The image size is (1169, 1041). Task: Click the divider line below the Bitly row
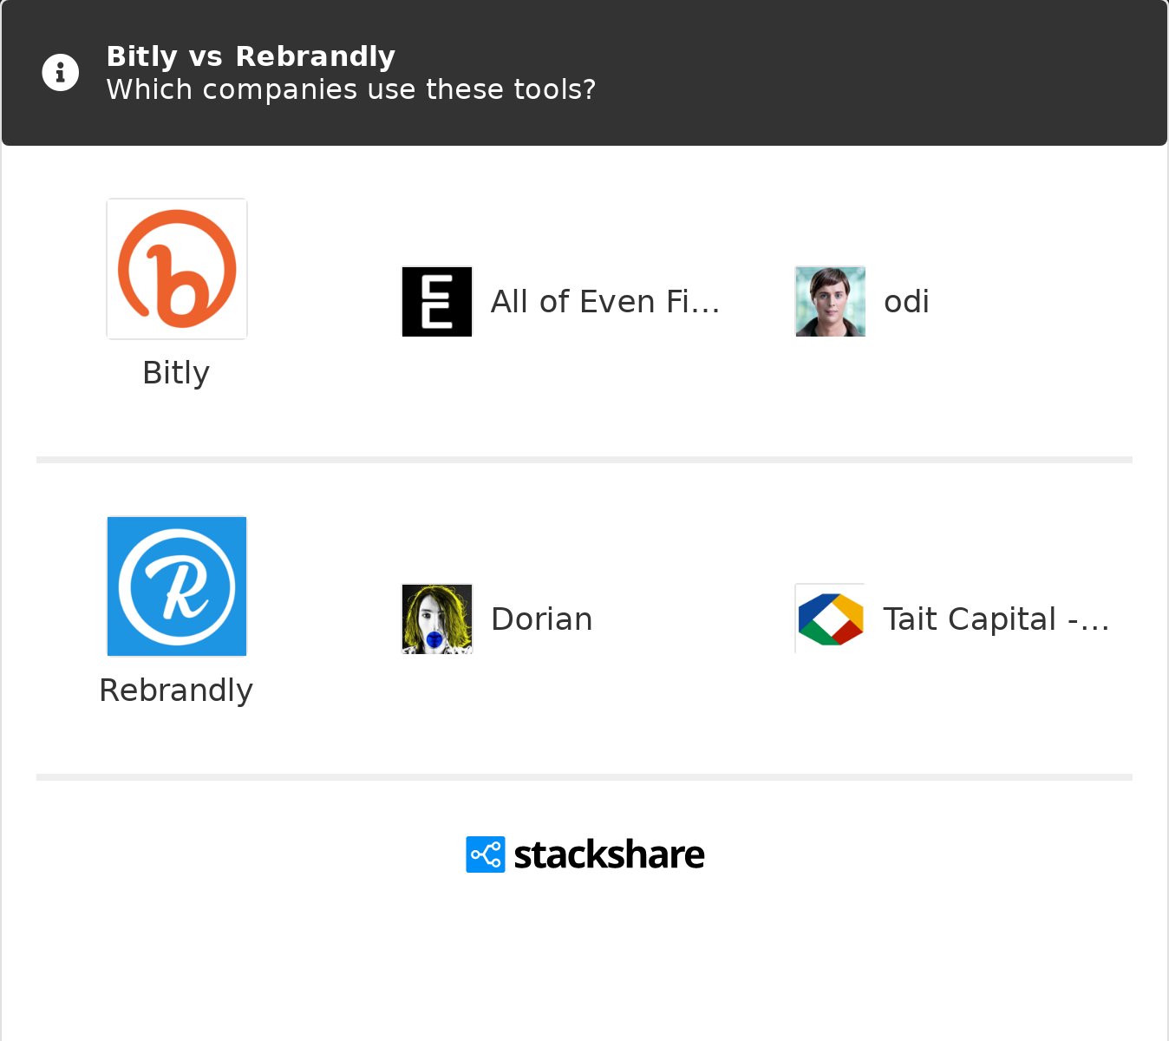pyautogui.click(x=584, y=460)
